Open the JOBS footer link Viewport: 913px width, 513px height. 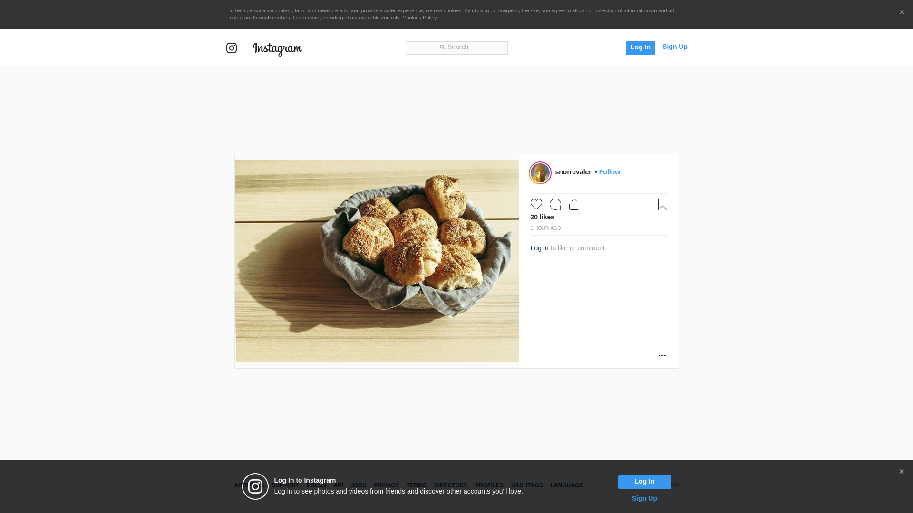point(359,485)
